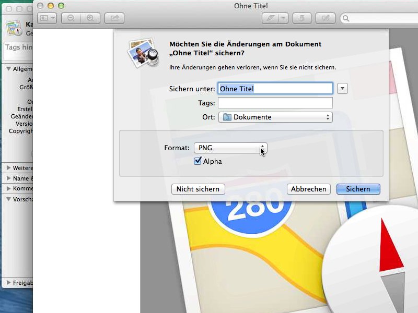Viewport: 418px width, 313px height.
Task: Click the green zoom button of Preview
Action: pos(61,6)
